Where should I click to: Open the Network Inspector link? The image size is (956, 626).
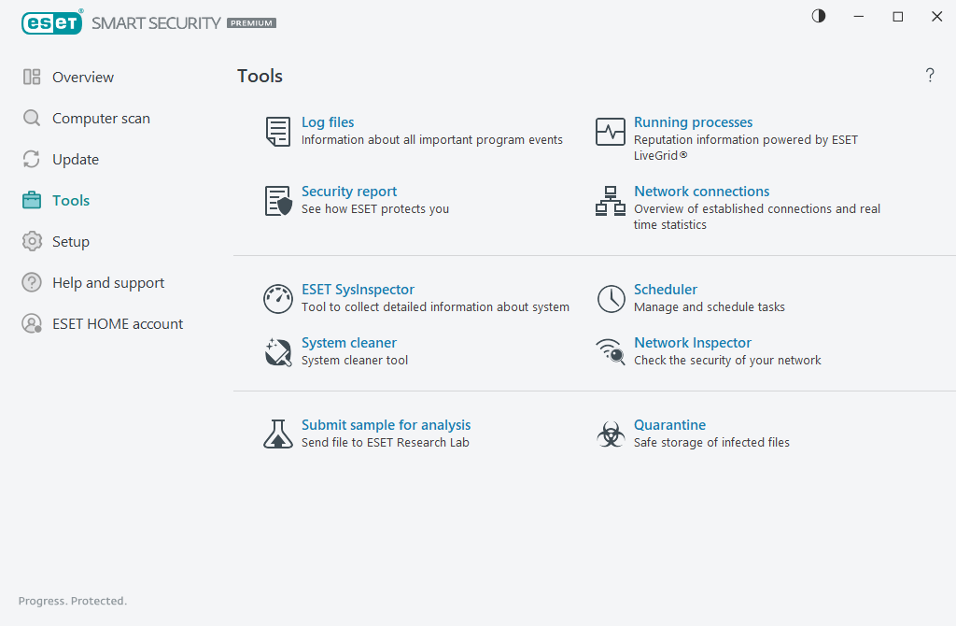click(x=692, y=343)
